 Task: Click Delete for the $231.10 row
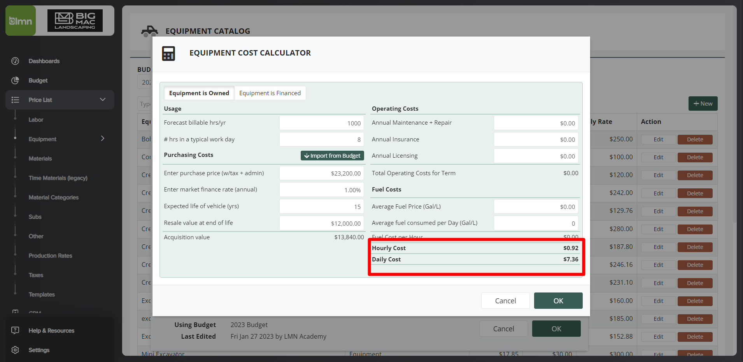[x=695, y=283]
